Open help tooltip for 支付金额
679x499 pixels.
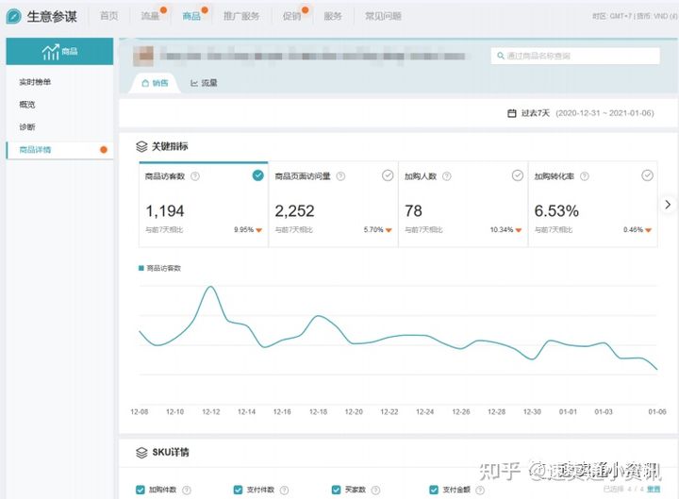pyautogui.click(x=480, y=490)
